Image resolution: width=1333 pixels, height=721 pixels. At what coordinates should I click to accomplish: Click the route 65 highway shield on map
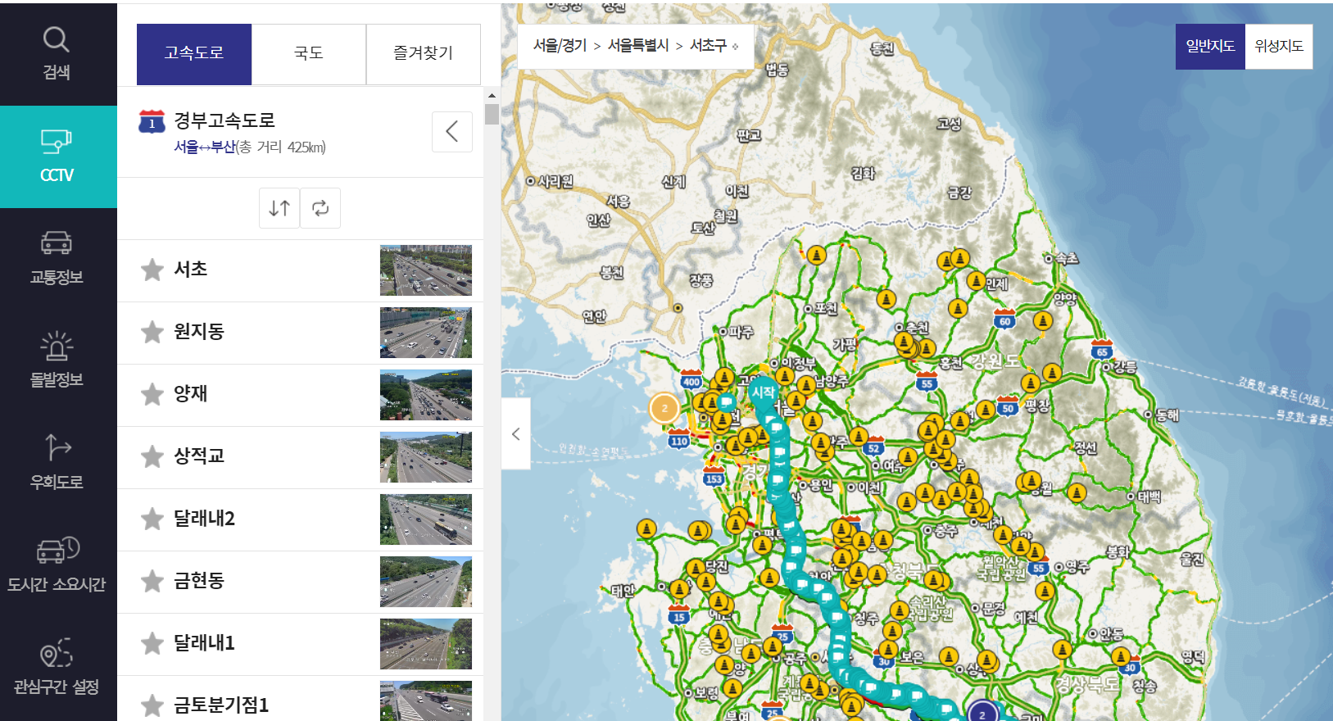coord(1102,351)
